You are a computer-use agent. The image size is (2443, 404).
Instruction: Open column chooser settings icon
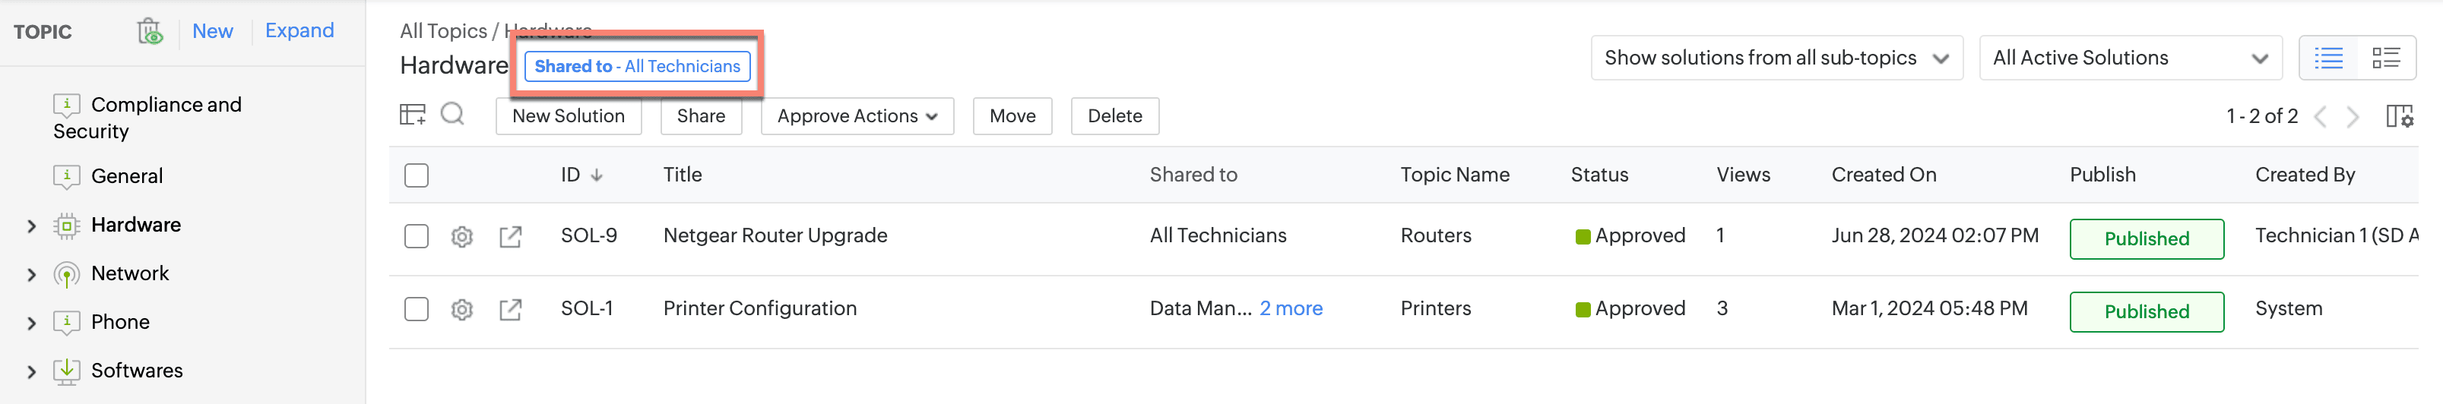tap(2398, 115)
